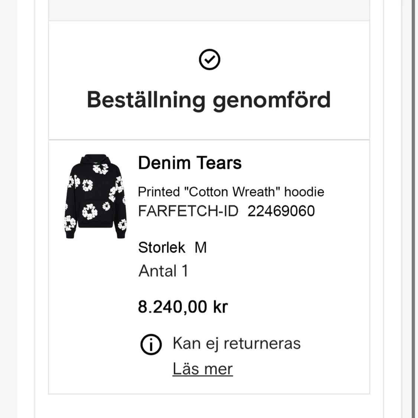Click the 8.240,00 kr price
418x418 pixels.
click(183, 307)
